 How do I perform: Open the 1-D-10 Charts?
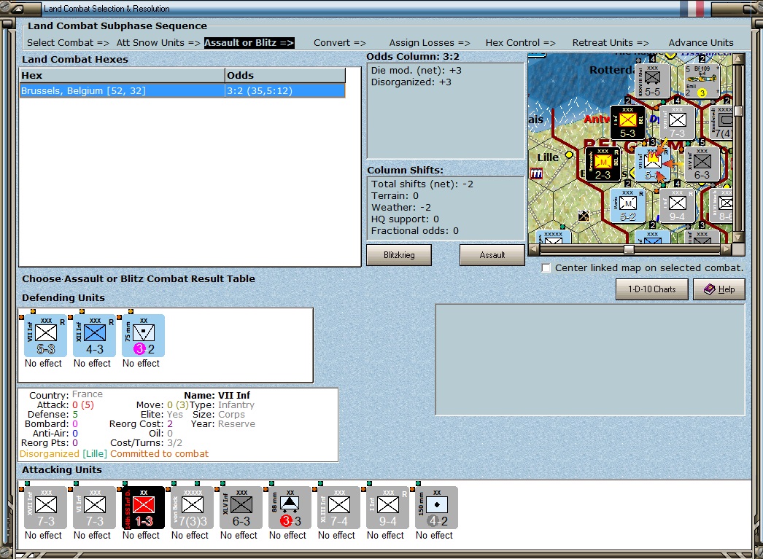click(651, 289)
